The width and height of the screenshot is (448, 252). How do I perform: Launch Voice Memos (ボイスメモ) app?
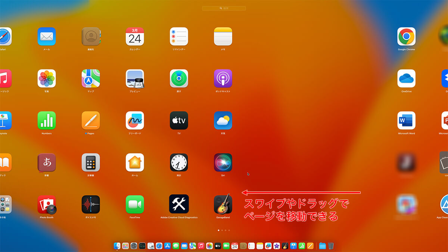click(x=91, y=205)
